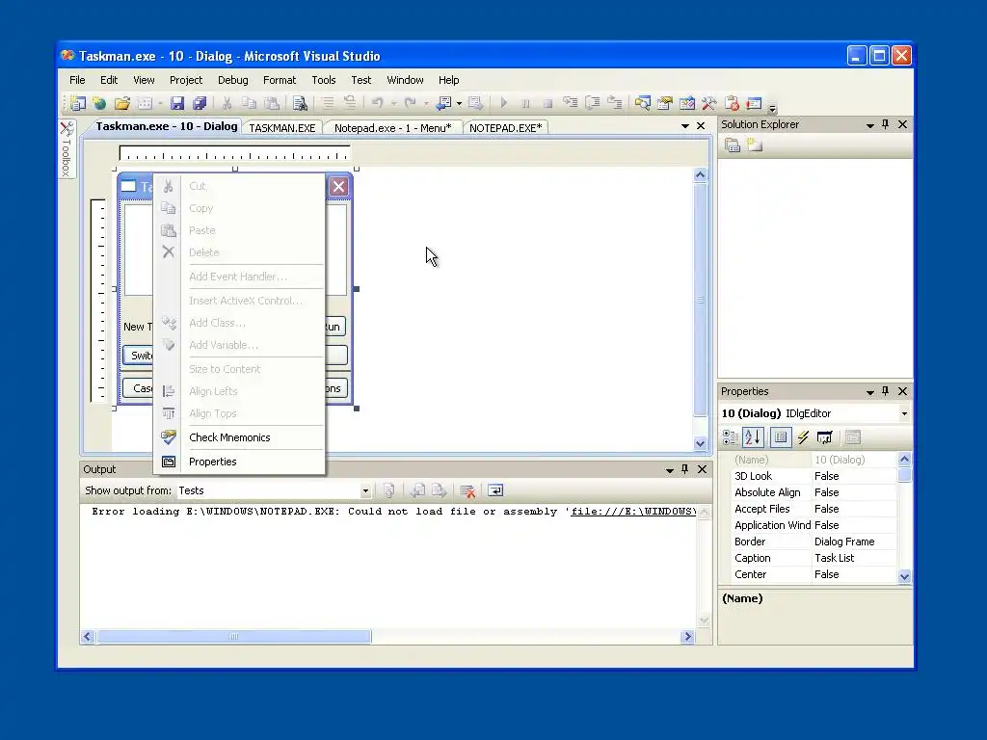Viewport: 987px width, 740px height.
Task: Click the Clear All icon in Output panel
Action: (x=467, y=490)
